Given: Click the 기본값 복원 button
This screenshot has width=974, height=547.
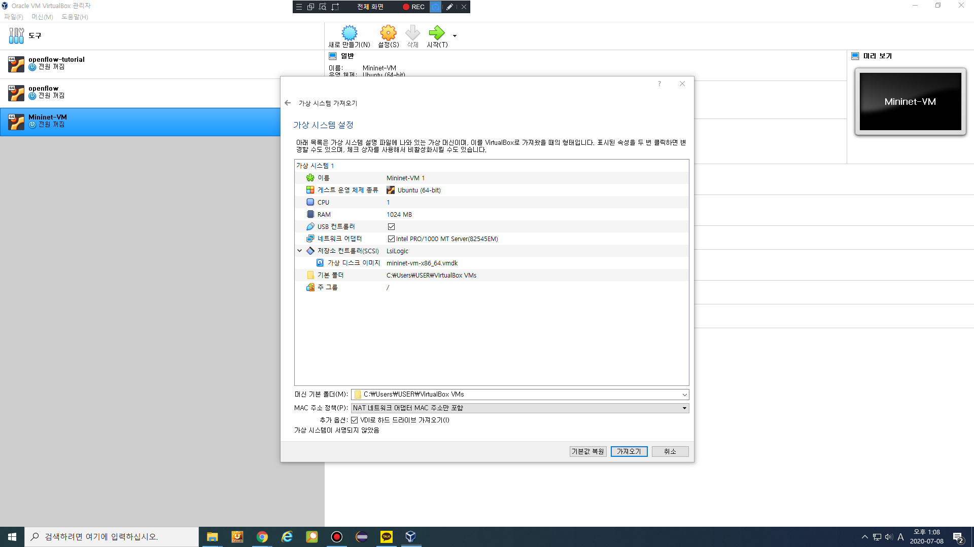Looking at the screenshot, I should 588,452.
